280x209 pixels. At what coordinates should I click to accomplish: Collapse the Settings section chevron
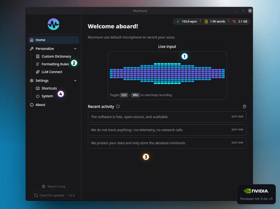pyautogui.click(x=75, y=81)
